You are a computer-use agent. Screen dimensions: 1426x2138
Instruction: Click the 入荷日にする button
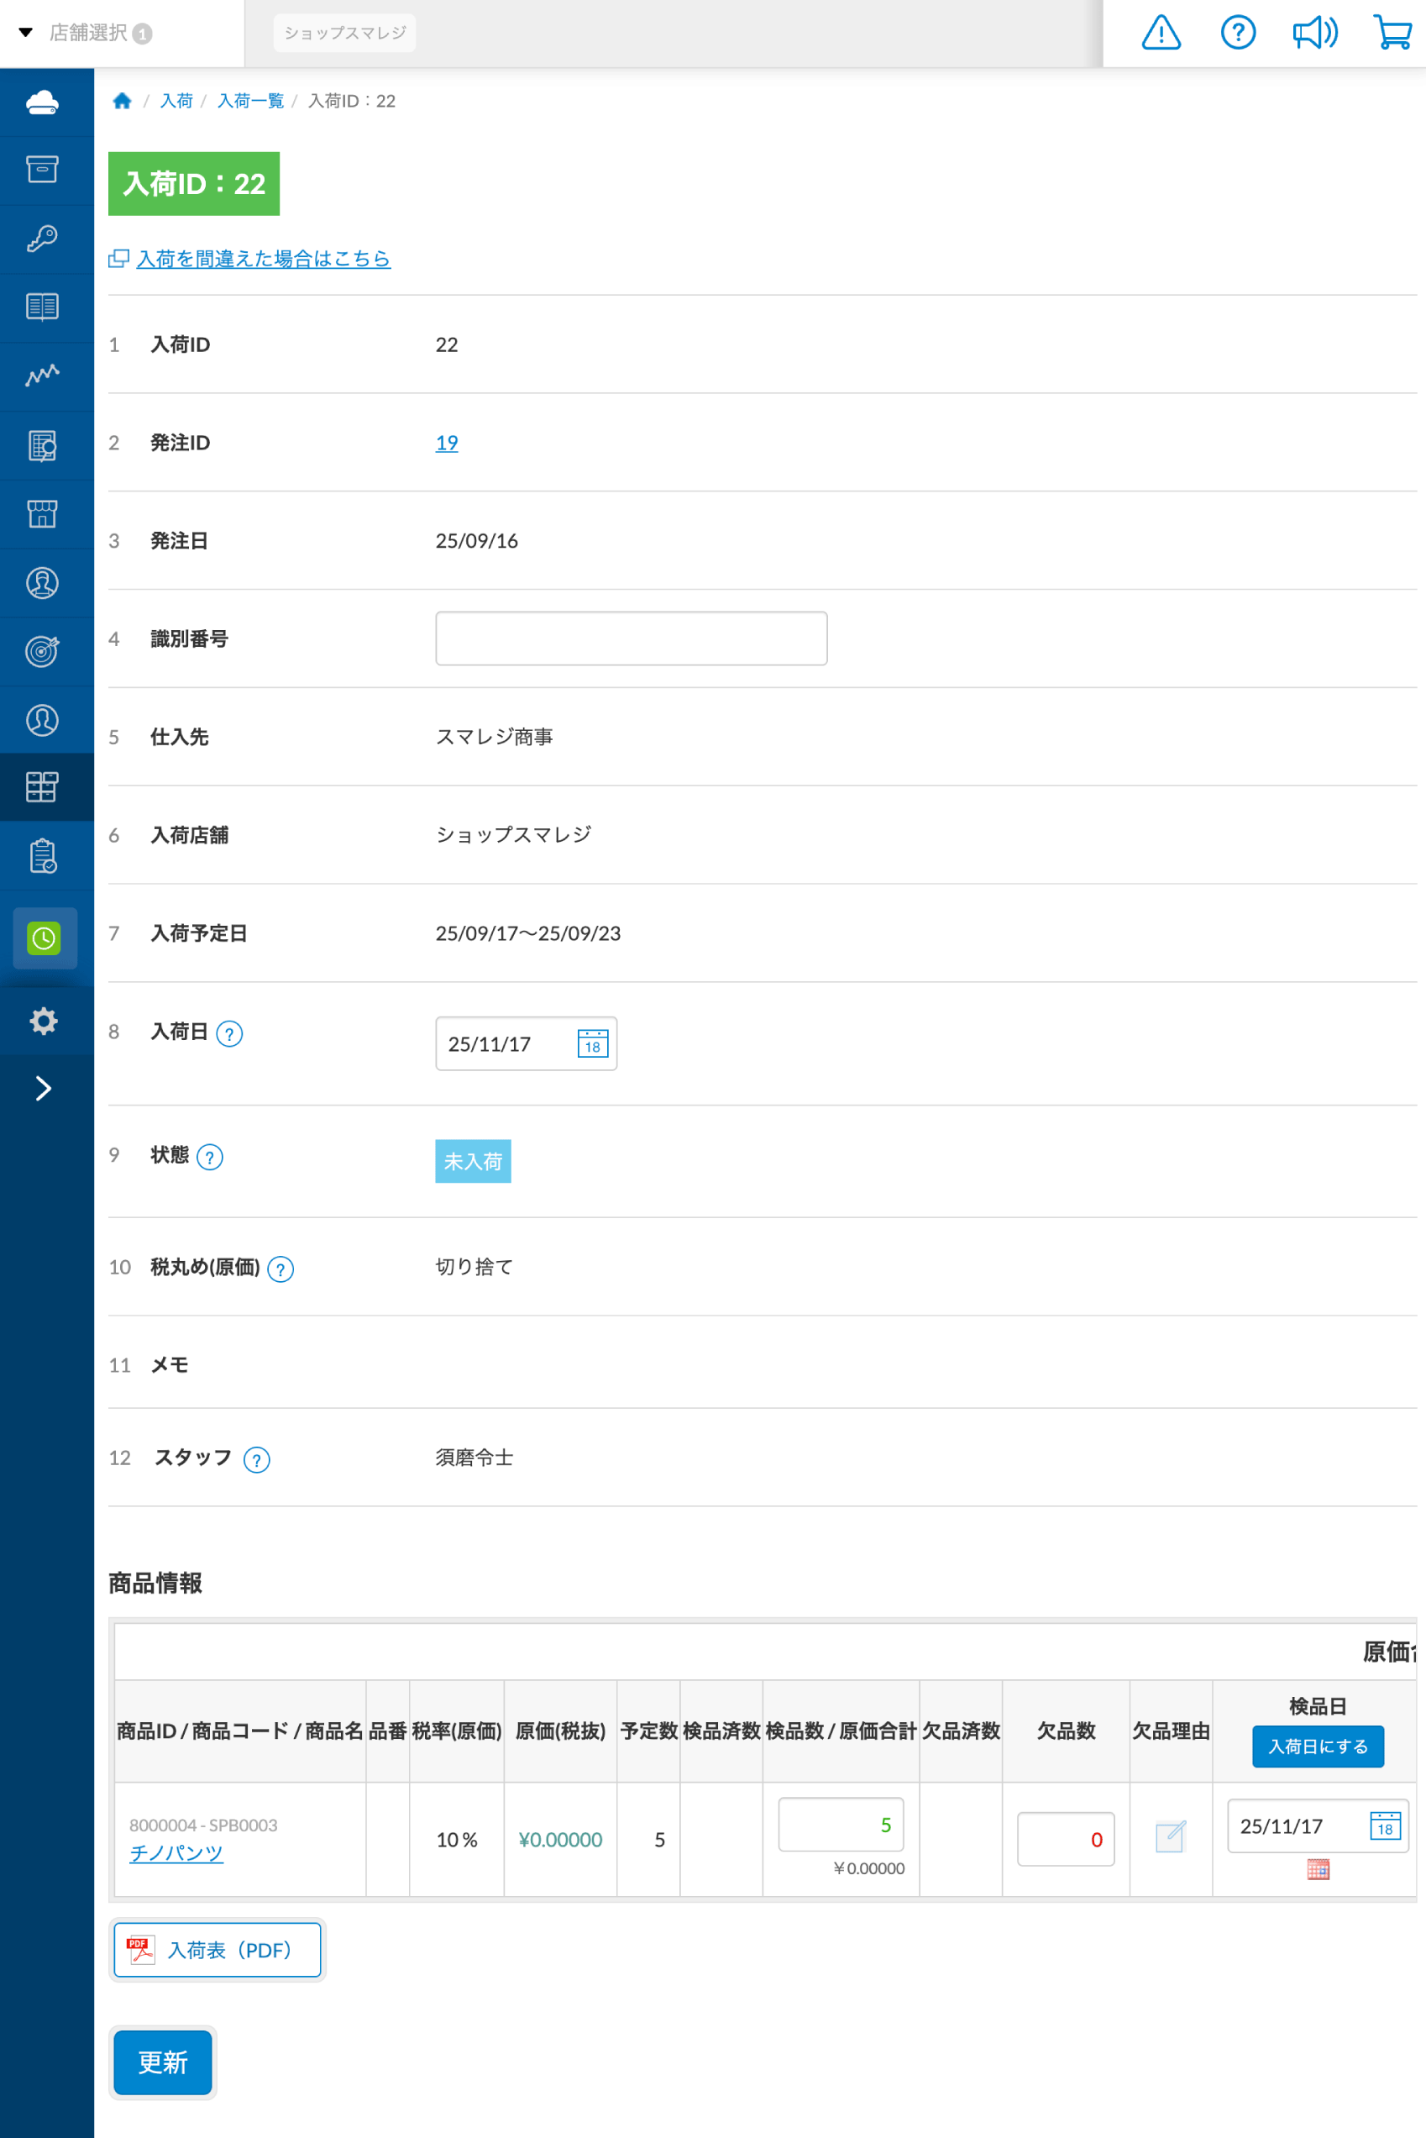[x=1317, y=1746]
